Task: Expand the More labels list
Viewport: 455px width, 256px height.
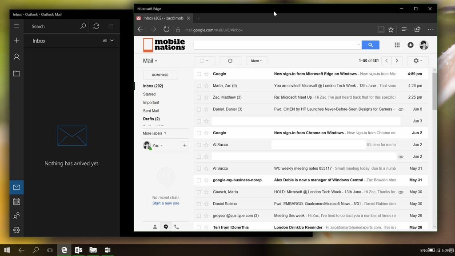Action: point(153,133)
